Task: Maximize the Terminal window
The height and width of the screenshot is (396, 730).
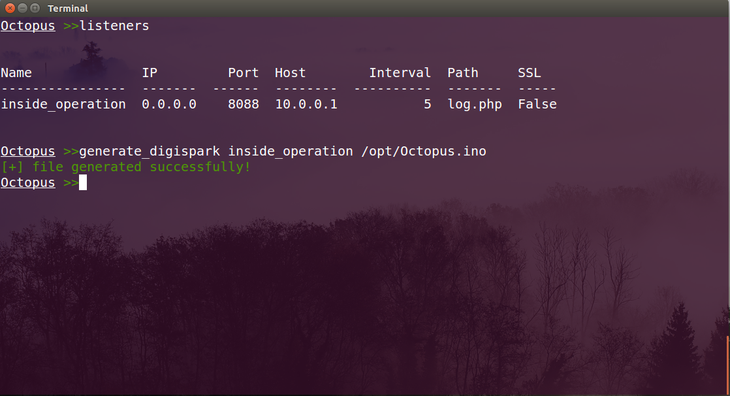Action: click(x=35, y=8)
